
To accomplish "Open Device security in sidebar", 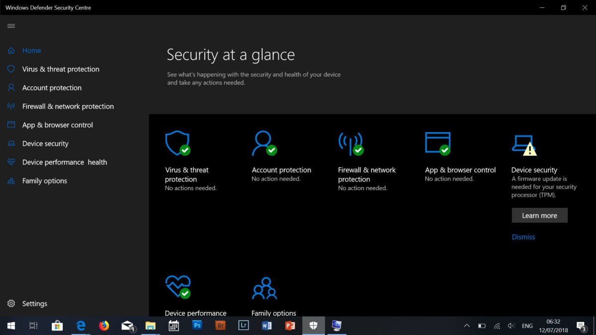I will click(45, 143).
